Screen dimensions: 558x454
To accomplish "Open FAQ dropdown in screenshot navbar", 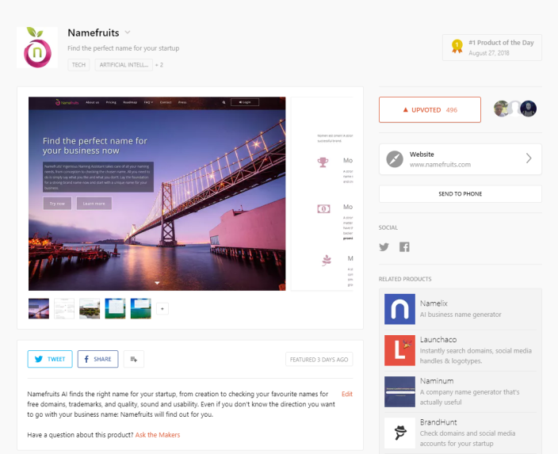I will click(148, 102).
